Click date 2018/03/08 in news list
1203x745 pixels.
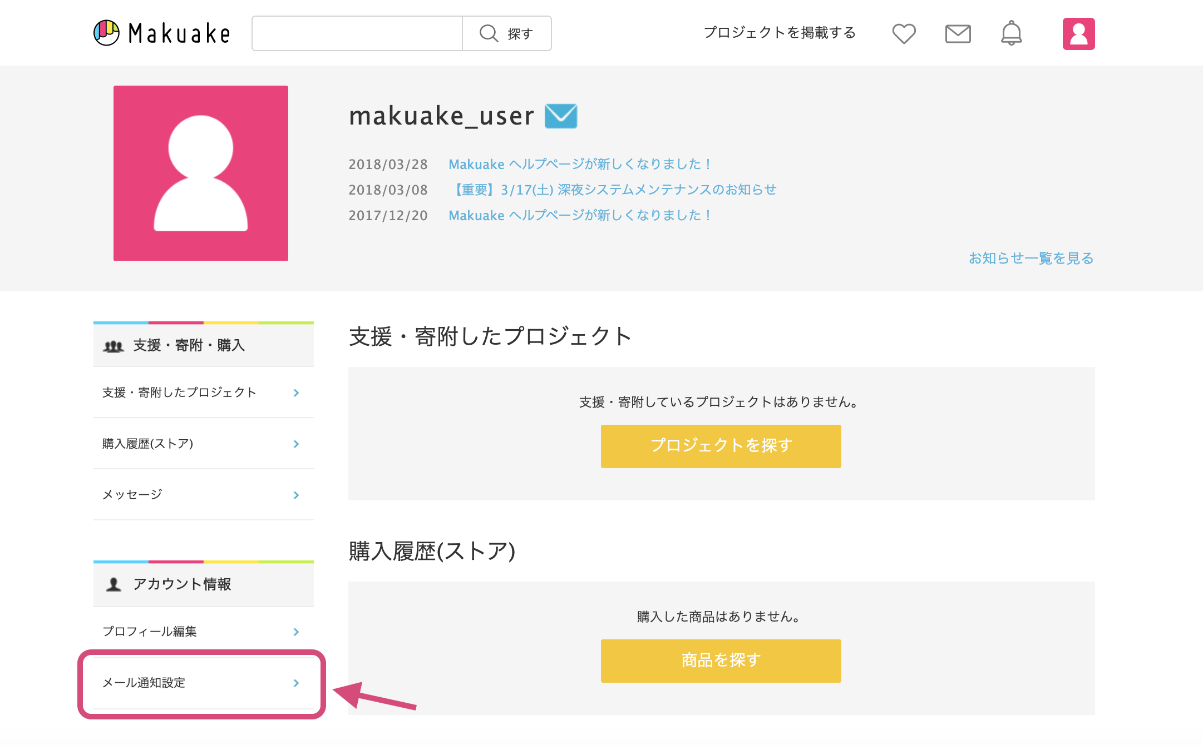point(388,190)
